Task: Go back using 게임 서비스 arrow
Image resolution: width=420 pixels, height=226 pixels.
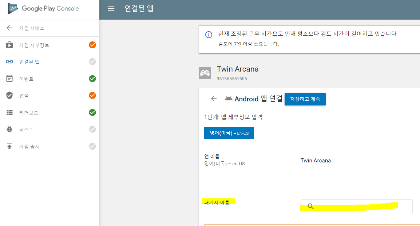Action: (x=9, y=28)
